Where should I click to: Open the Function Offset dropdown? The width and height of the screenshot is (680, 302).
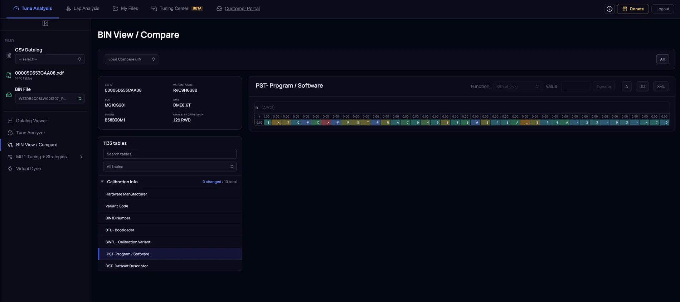(518, 86)
